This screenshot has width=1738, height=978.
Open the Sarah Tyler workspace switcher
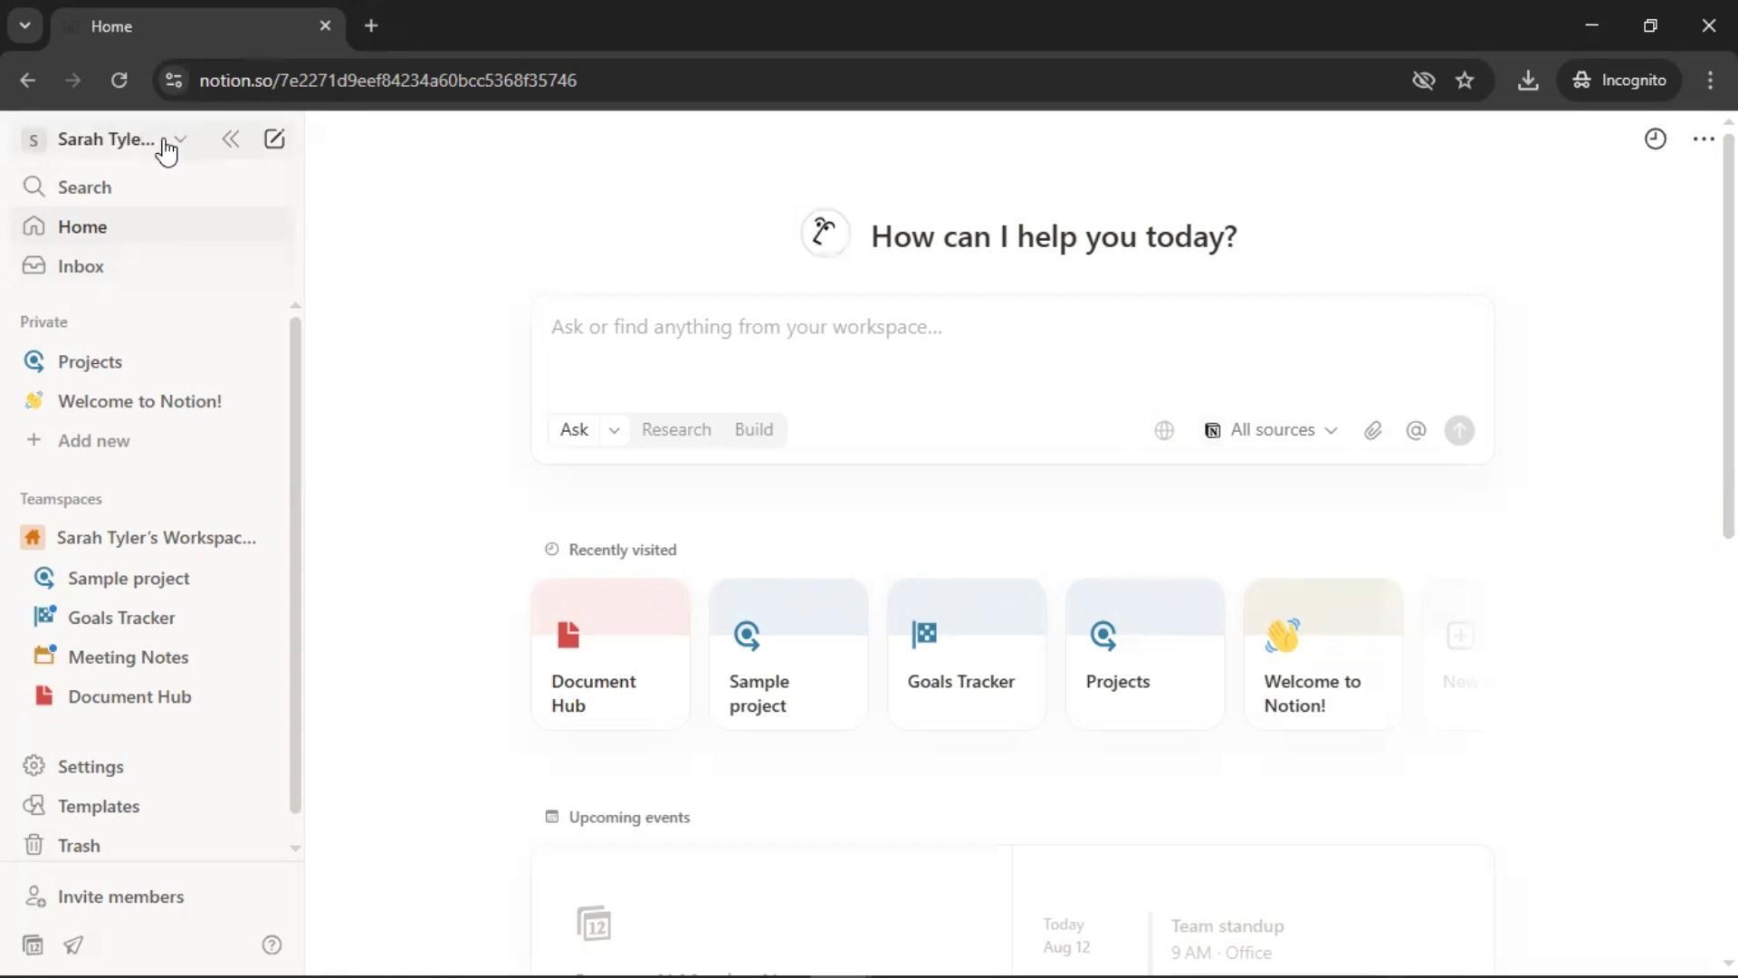105,139
